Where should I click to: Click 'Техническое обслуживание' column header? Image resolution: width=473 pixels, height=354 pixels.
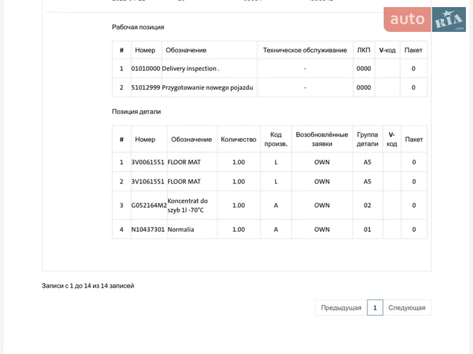click(x=305, y=50)
